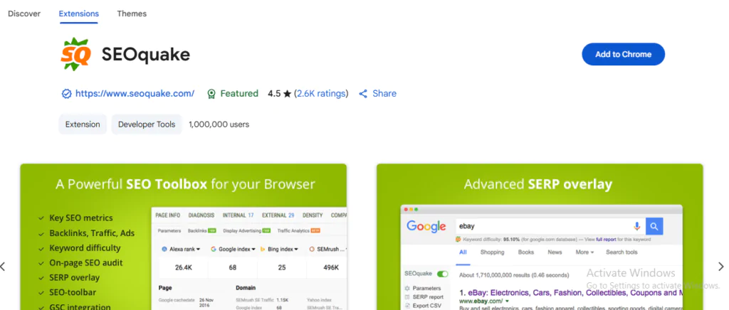Click the EXTERNAL 29 tab in the screenshot
729x310 pixels.
pos(278,215)
